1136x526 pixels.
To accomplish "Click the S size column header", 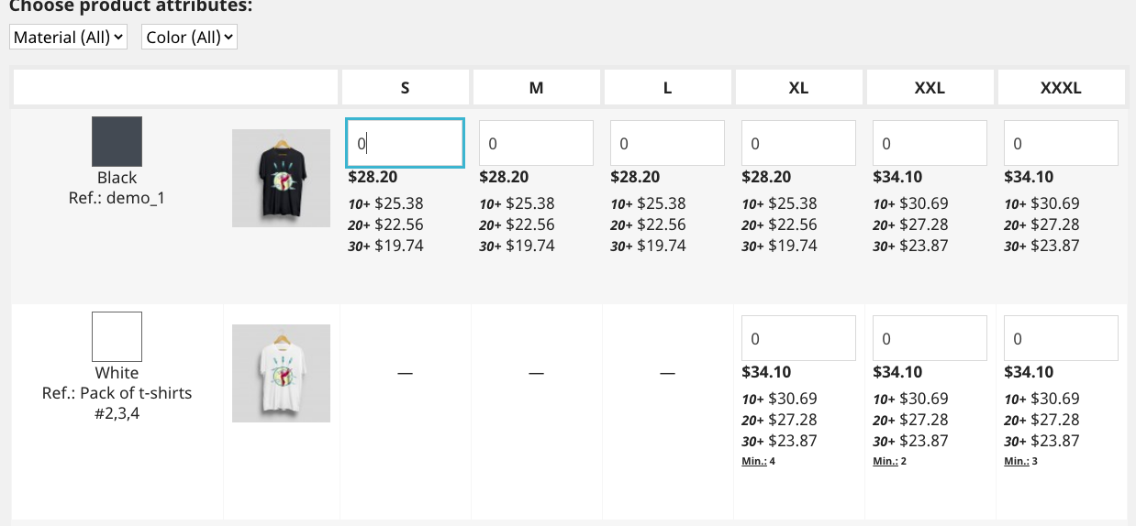I will [x=405, y=88].
